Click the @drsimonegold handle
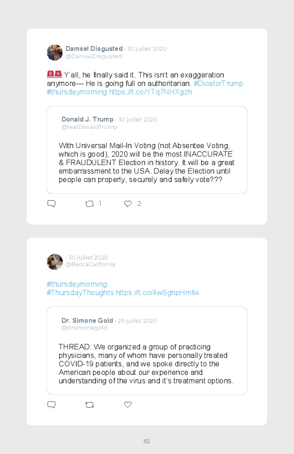This screenshot has width=294, height=454. [x=84, y=328]
